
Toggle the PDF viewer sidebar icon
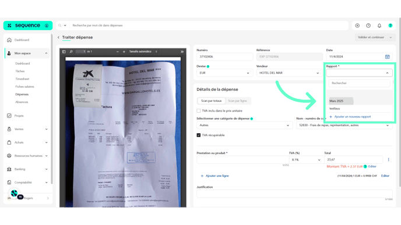pyautogui.click(x=64, y=52)
